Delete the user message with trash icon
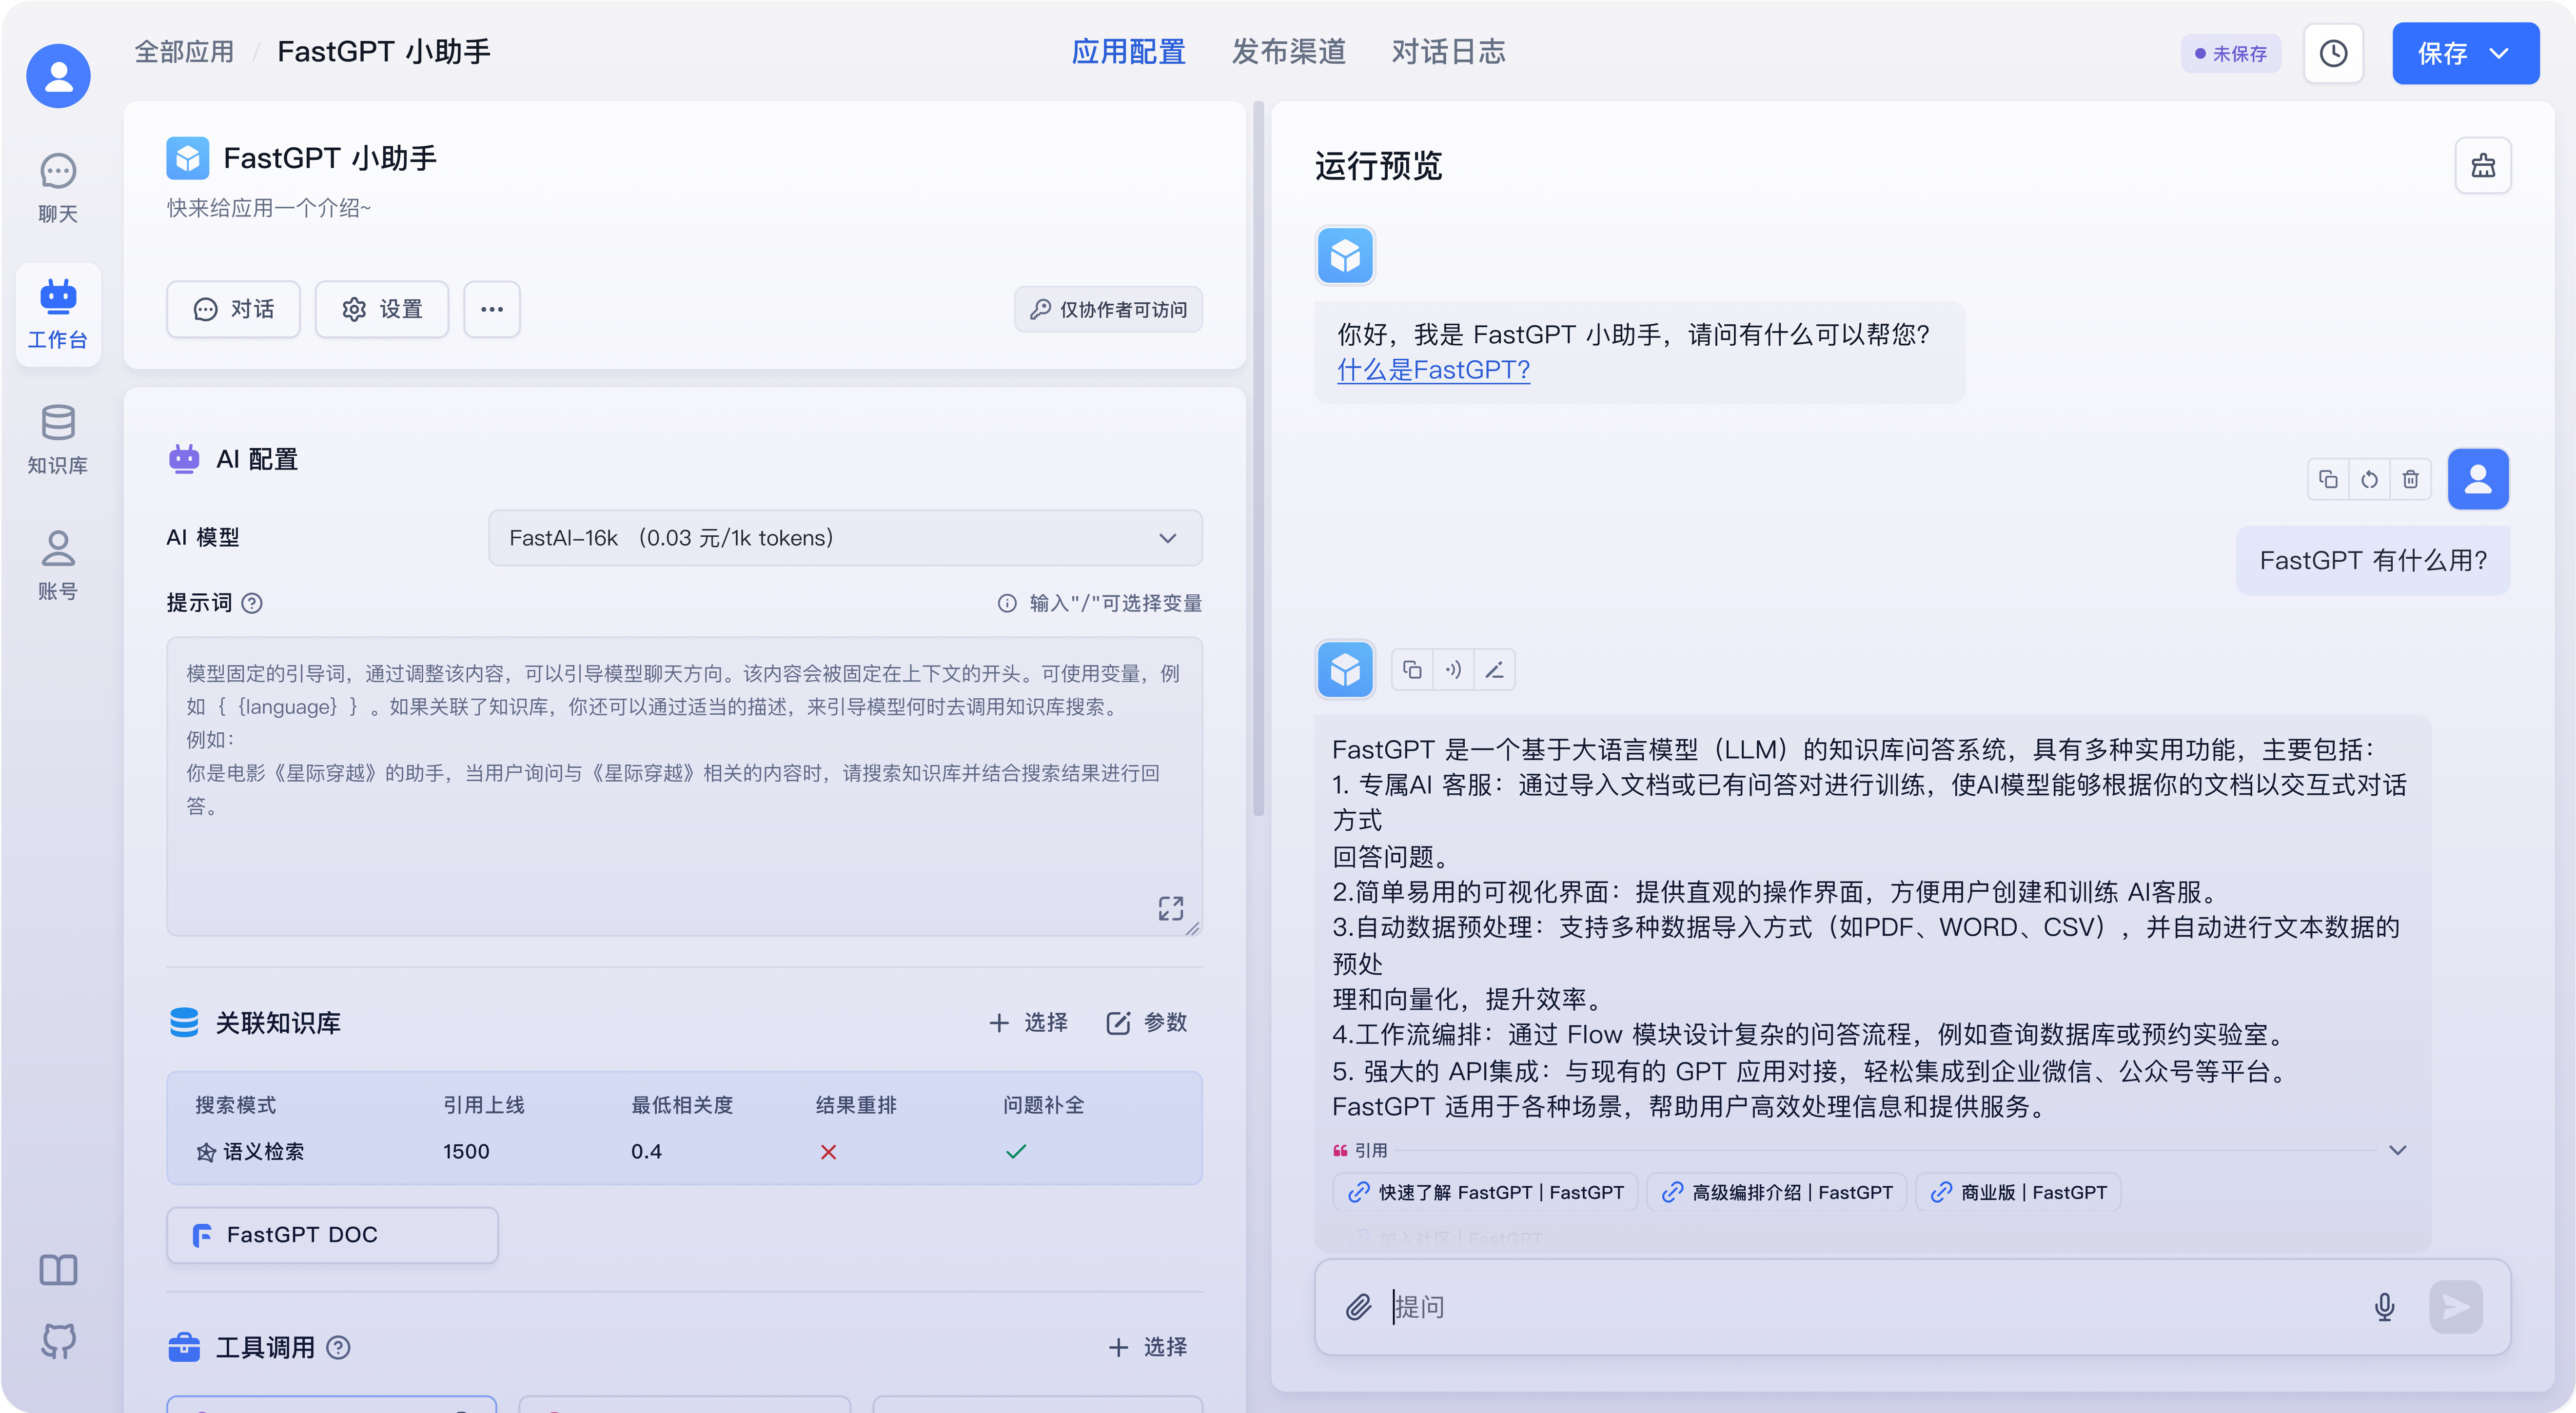 [x=2411, y=479]
